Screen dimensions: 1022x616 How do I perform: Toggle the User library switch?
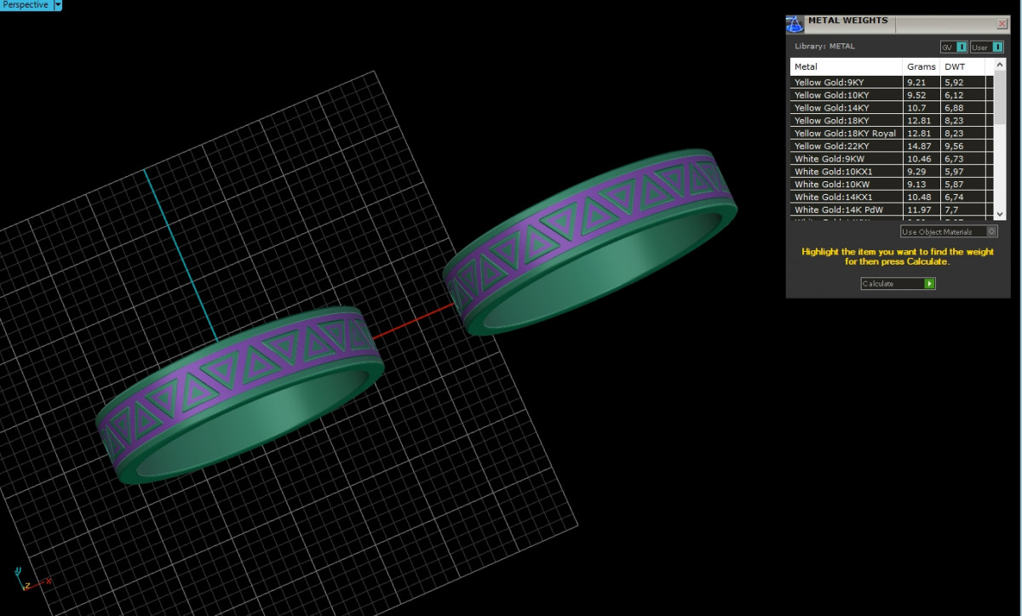pyautogui.click(x=987, y=47)
